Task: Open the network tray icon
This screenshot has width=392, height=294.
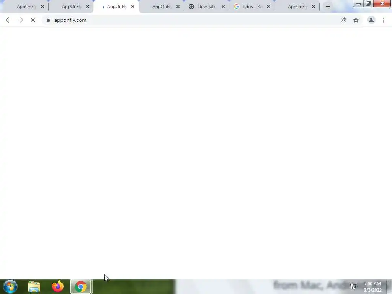Action: coord(353,286)
